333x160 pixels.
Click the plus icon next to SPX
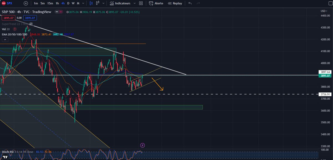pyautogui.click(x=25, y=3)
